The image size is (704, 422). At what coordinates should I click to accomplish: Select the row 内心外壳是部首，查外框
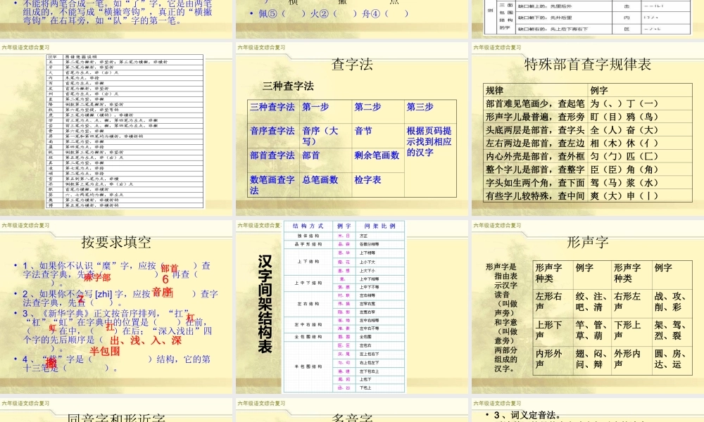[535, 157]
